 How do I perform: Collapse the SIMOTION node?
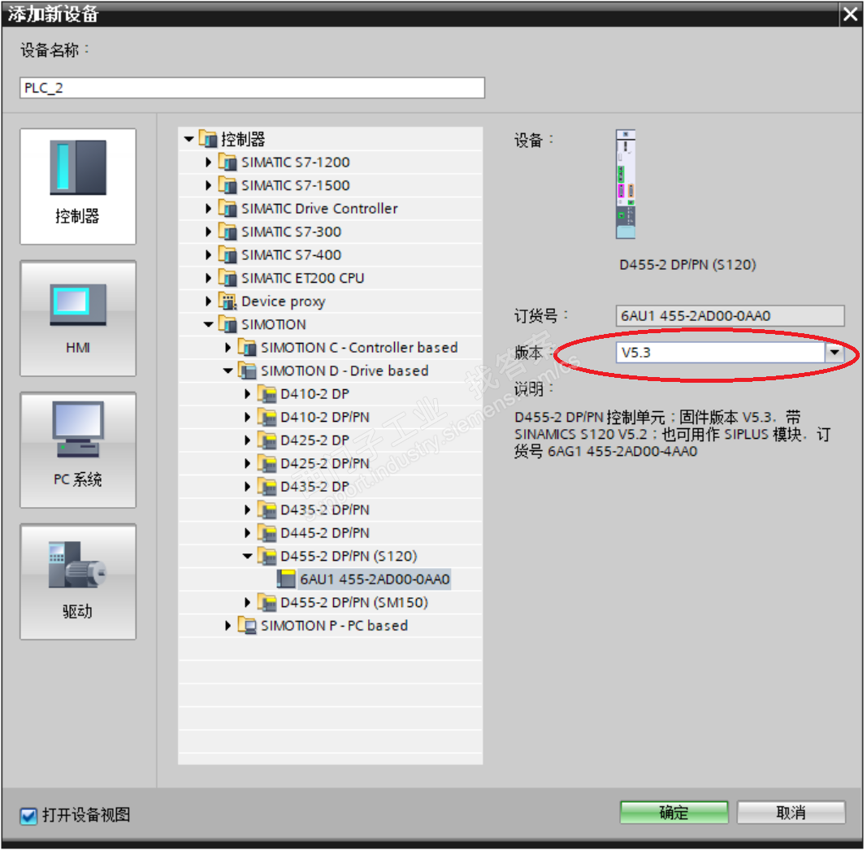point(209,324)
